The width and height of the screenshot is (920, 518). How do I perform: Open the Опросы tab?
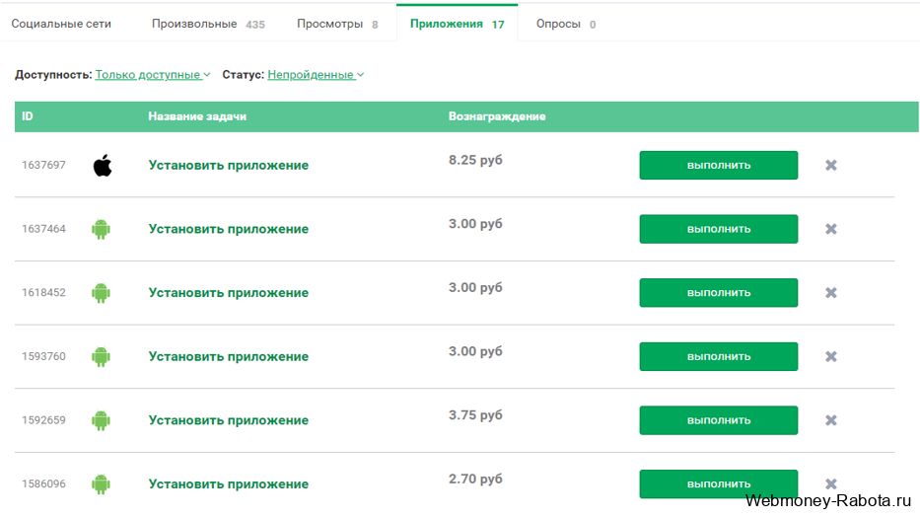(566, 24)
